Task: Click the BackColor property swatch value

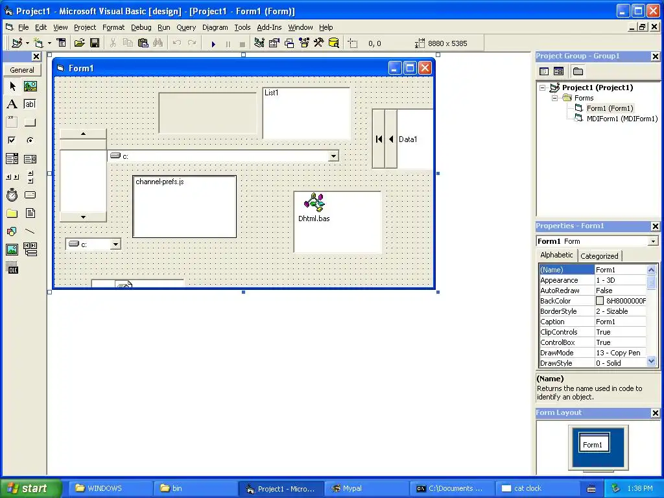Action: tap(600, 301)
